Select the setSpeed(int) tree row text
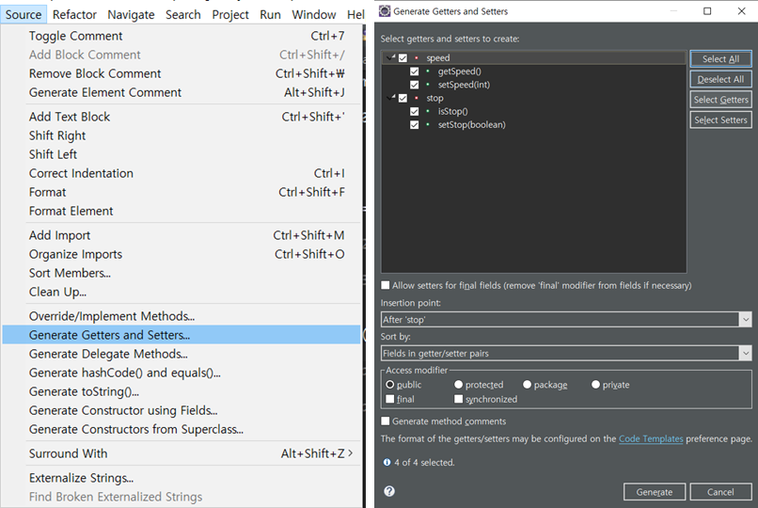This screenshot has width=758, height=508. click(464, 85)
